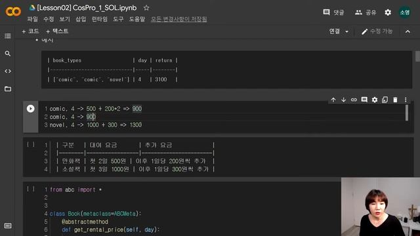Collapse header with chevron up

point(408,31)
